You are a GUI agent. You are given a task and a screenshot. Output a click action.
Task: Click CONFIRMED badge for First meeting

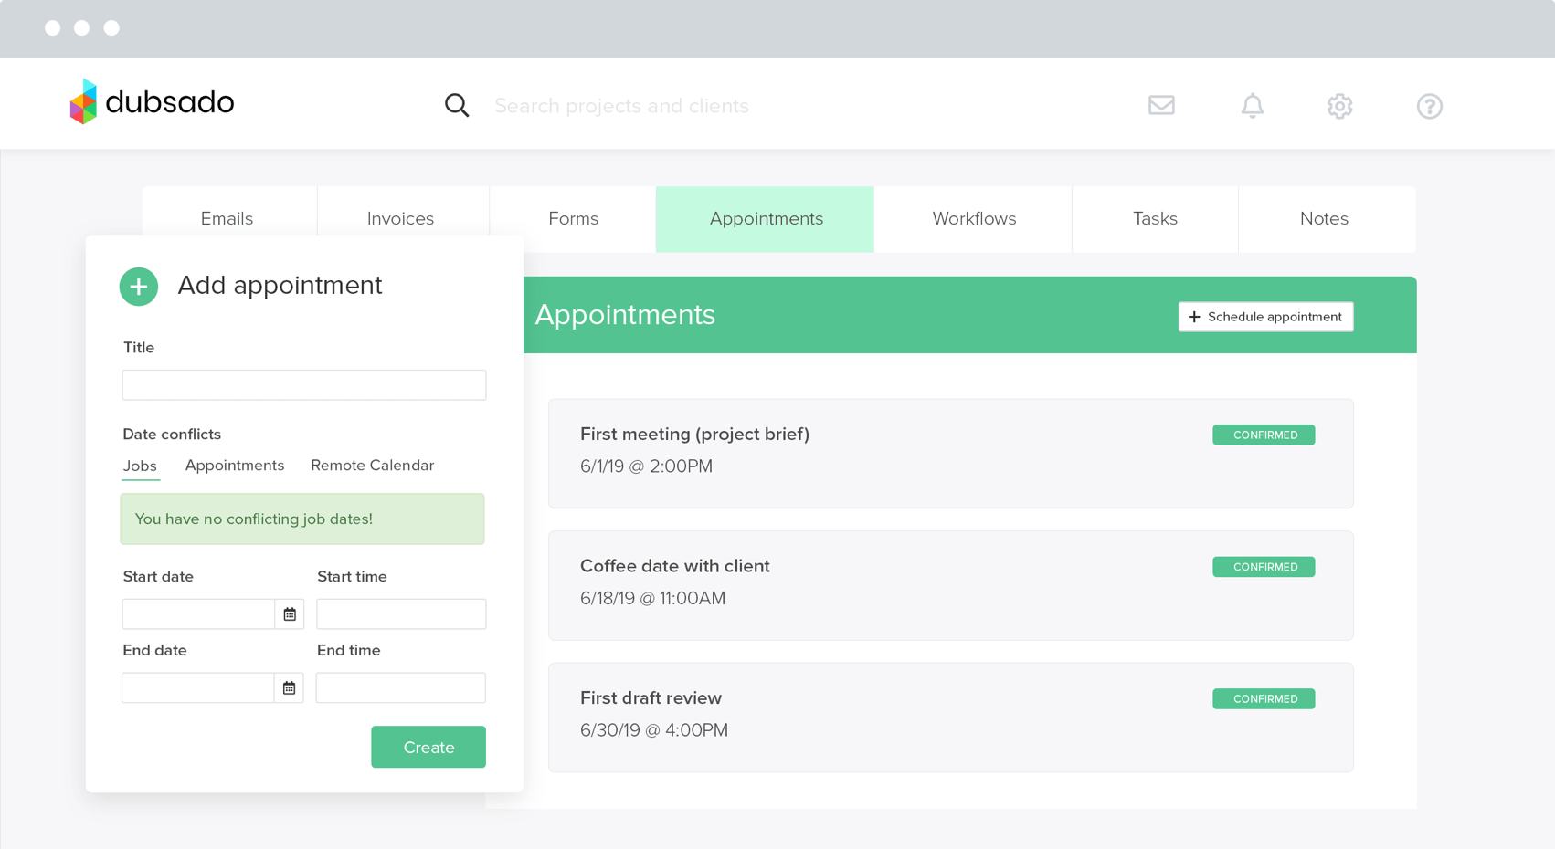pos(1264,435)
